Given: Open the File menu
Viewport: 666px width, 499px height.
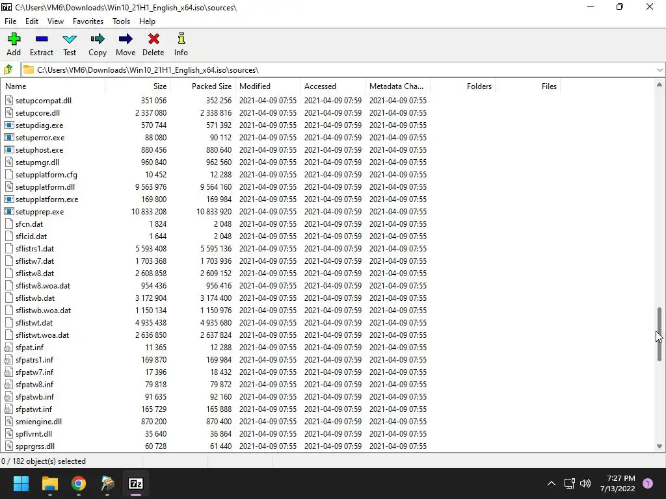Looking at the screenshot, I should (10, 21).
